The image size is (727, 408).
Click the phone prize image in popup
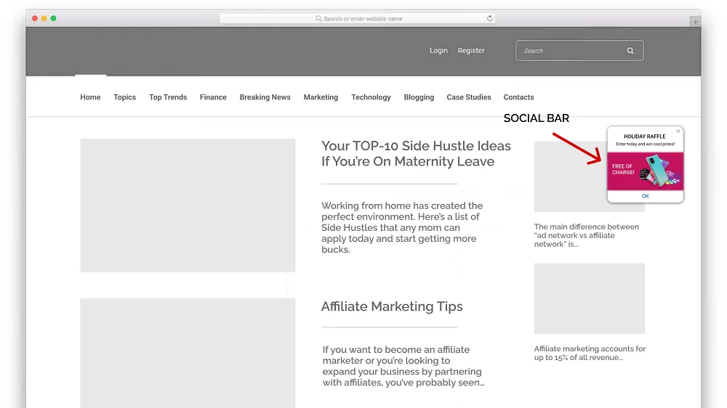point(658,172)
